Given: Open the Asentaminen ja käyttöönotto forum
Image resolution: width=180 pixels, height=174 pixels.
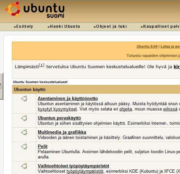Looking at the screenshot, I should pyautogui.click(x=68, y=98).
